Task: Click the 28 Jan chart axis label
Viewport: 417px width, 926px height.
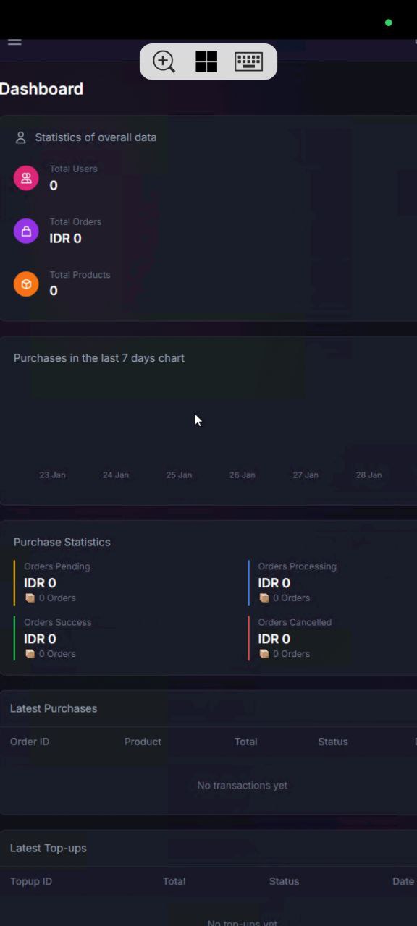Action: pyautogui.click(x=368, y=475)
